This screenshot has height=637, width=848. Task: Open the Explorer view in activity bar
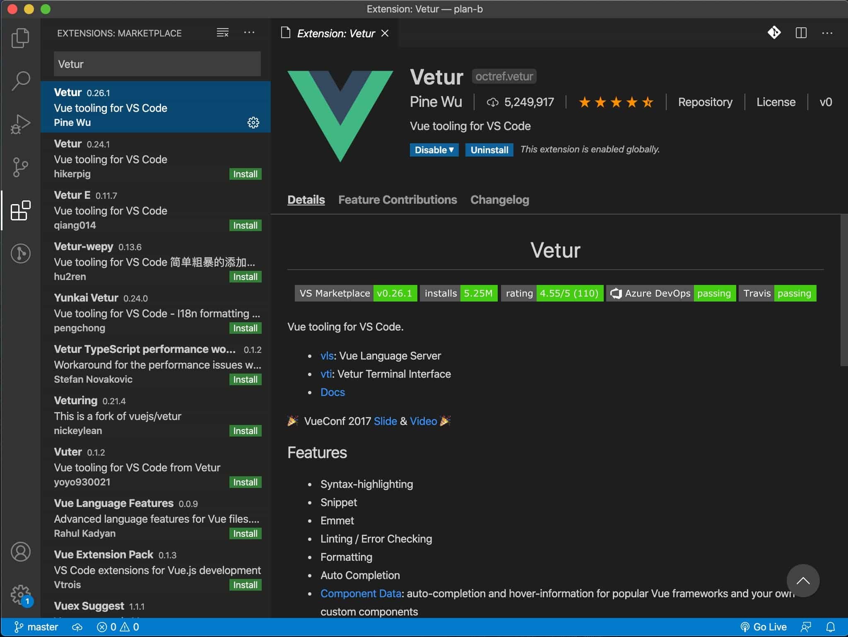(20, 38)
